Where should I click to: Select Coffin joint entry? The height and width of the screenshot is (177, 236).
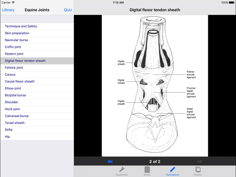click(x=37, y=47)
